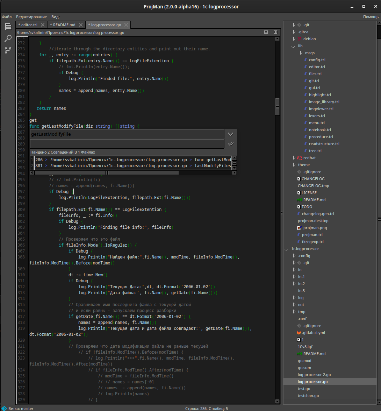381x411 pixels.
Task: Click the search results horizontal scrollbar
Action: (107, 173)
